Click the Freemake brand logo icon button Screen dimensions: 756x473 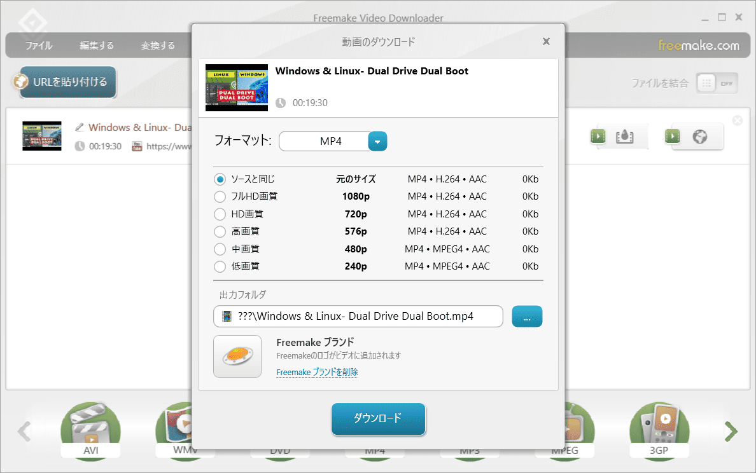(238, 357)
